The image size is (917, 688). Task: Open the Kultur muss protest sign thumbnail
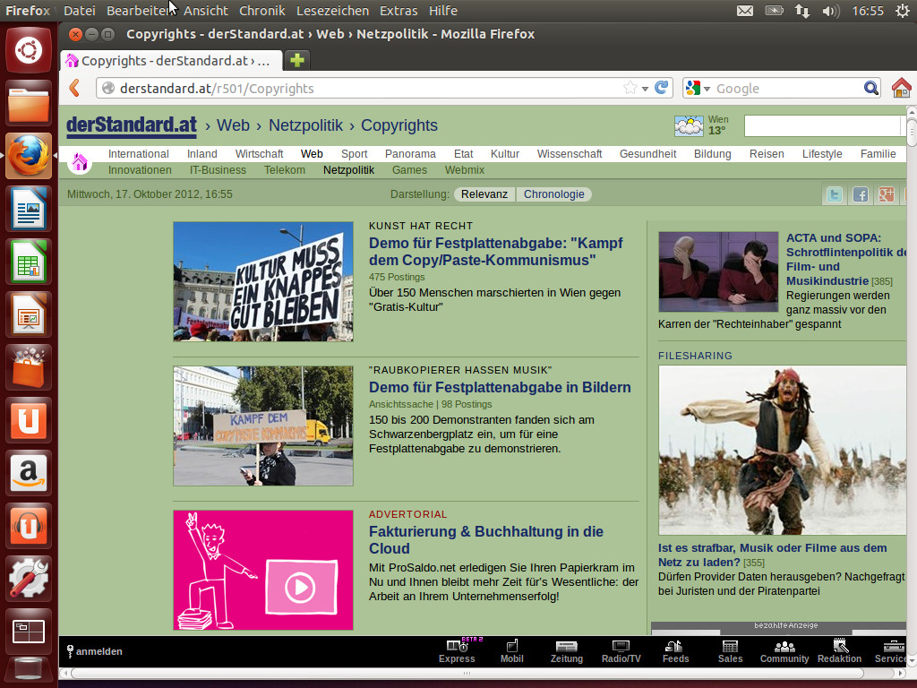click(263, 281)
